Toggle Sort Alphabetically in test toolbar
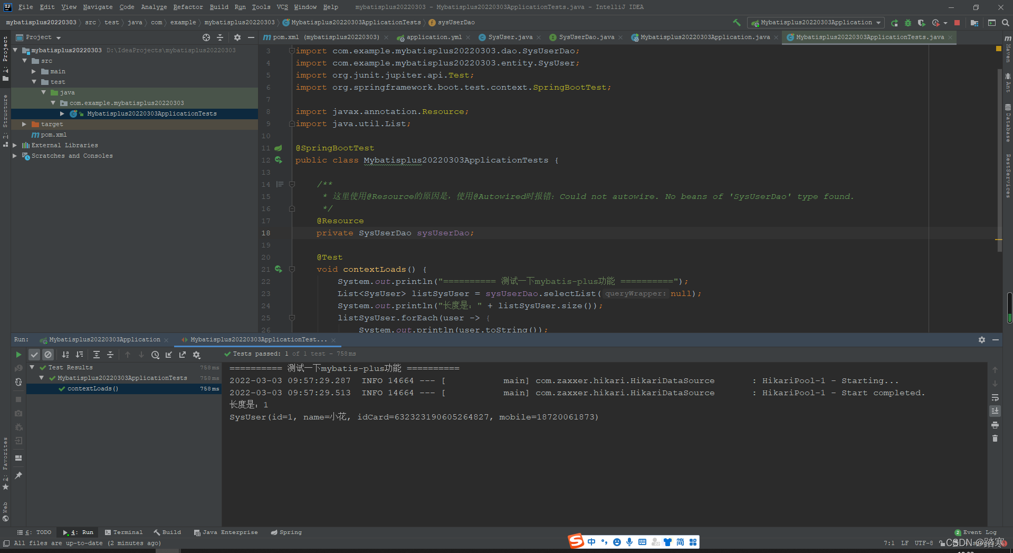The width and height of the screenshot is (1013, 553). (x=65, y=355)
